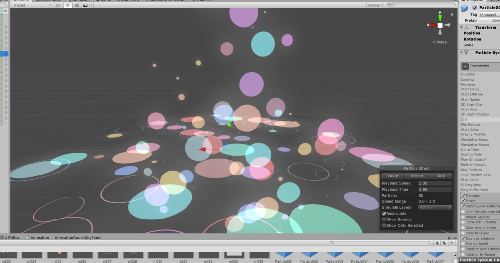Toggle the Shape module checkbox
The image size is (500, 263).
(x=463, y=201)
